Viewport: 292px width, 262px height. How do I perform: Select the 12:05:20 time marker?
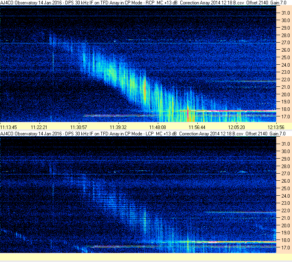pos(236,127)
